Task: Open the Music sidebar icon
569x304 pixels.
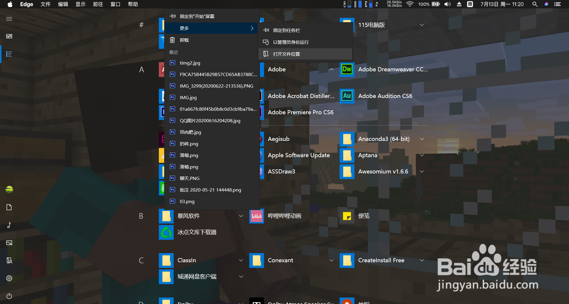Action: coord(9,225)
